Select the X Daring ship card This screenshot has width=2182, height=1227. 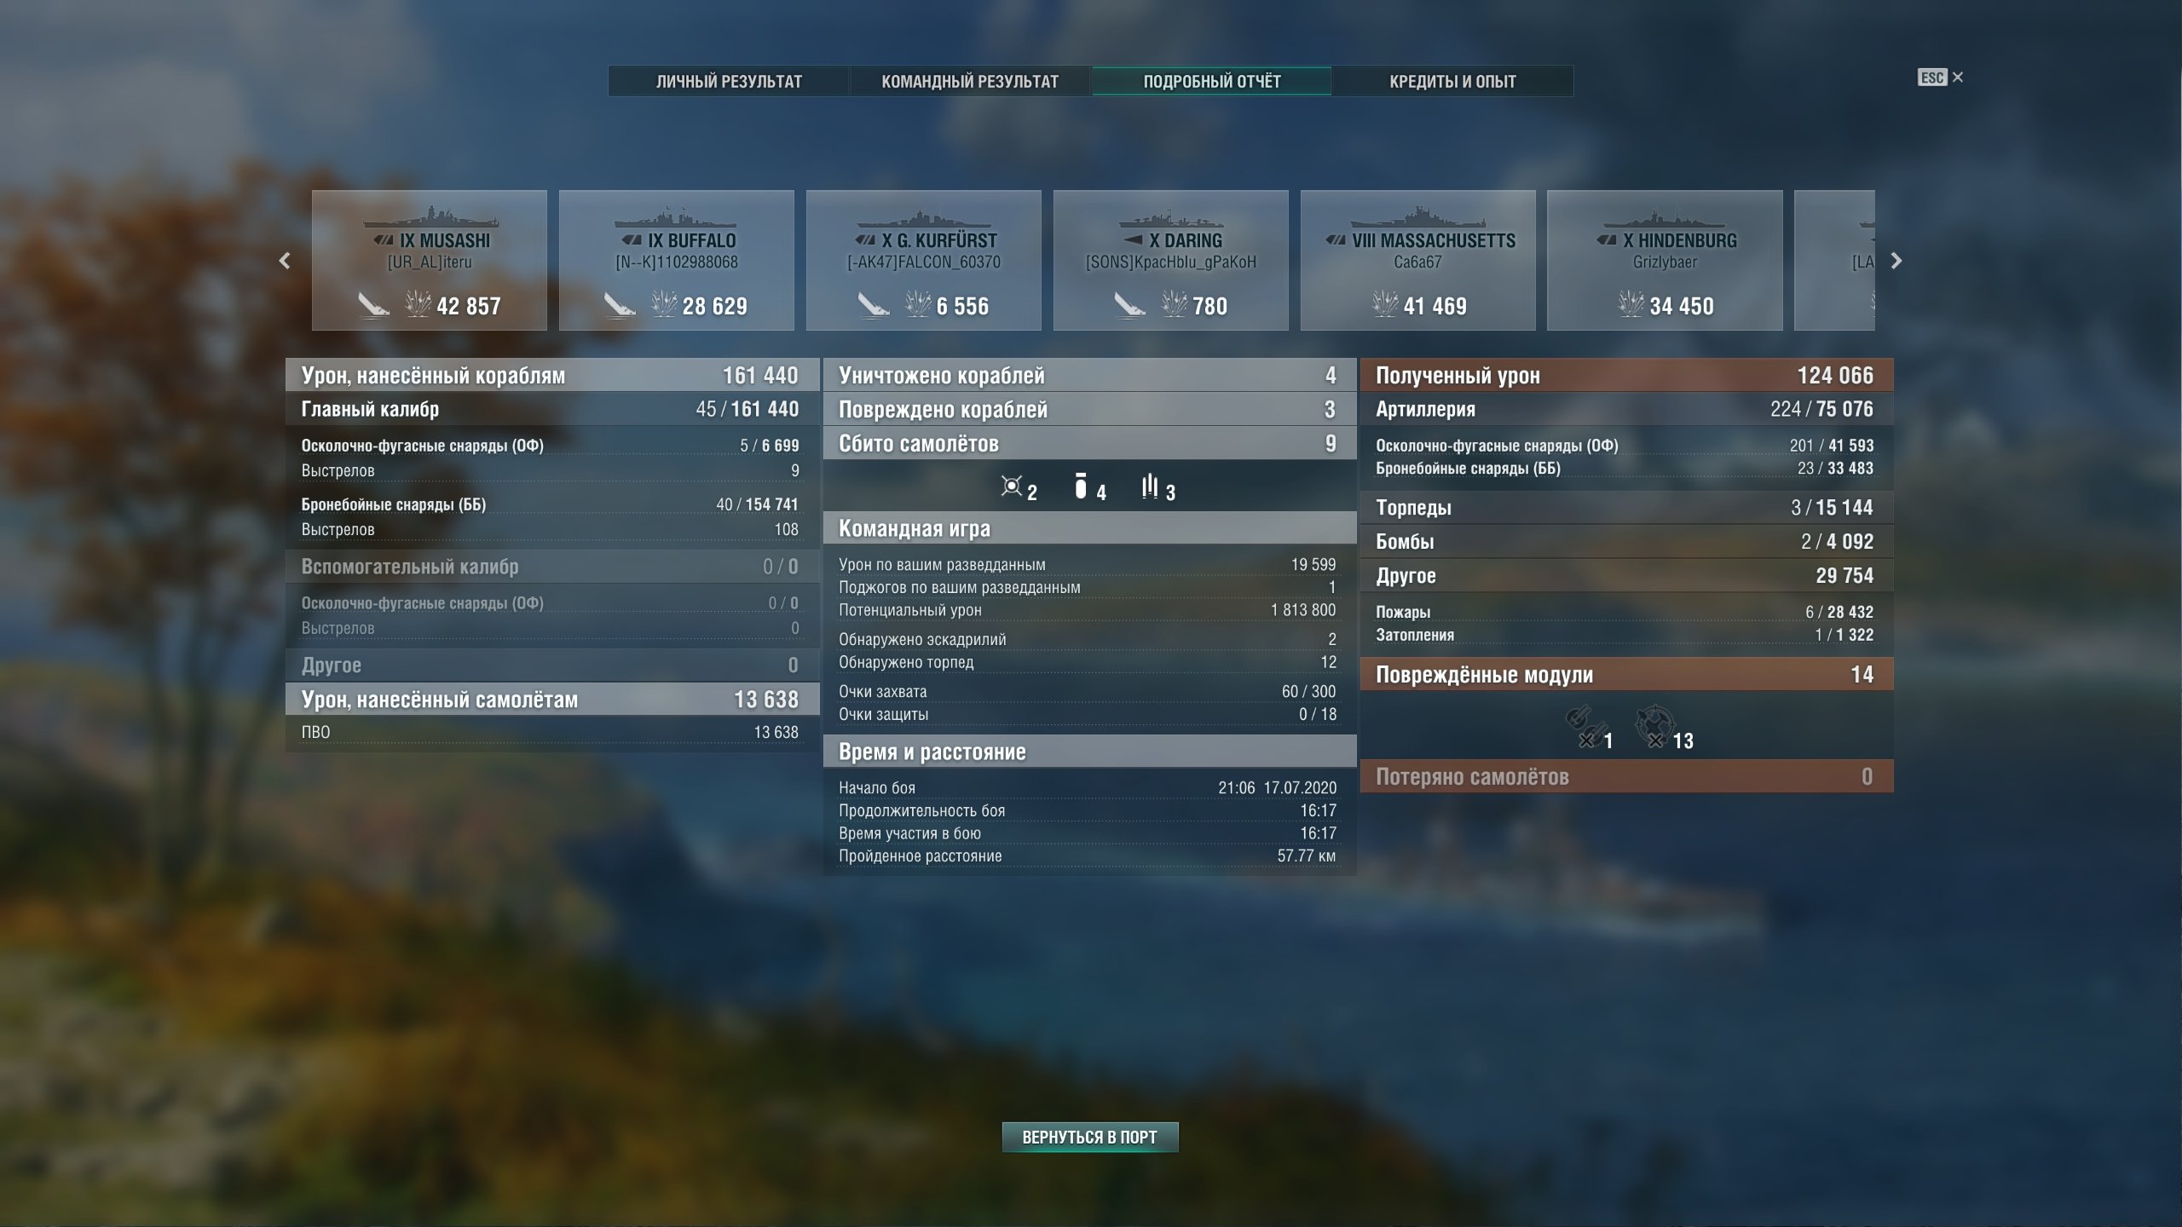click(x=1170, y=260)
